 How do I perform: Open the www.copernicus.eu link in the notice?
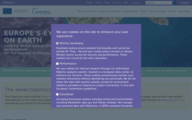pyautogui.click(x=173, y=100)
